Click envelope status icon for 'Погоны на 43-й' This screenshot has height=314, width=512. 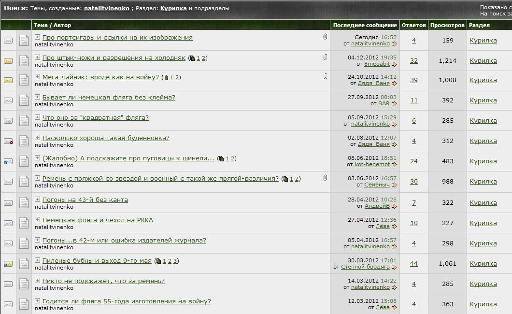click(x=8, y=203)
